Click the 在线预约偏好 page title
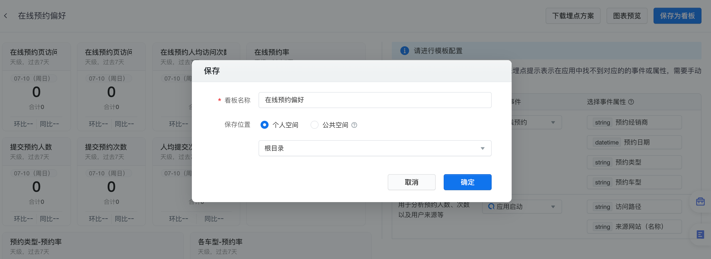 (42, 16)
